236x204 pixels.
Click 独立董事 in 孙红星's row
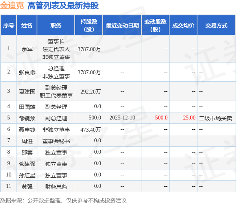(x=56, y=175)
